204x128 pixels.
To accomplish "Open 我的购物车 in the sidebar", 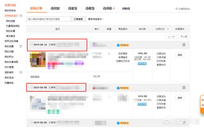I will coord(10,10).
